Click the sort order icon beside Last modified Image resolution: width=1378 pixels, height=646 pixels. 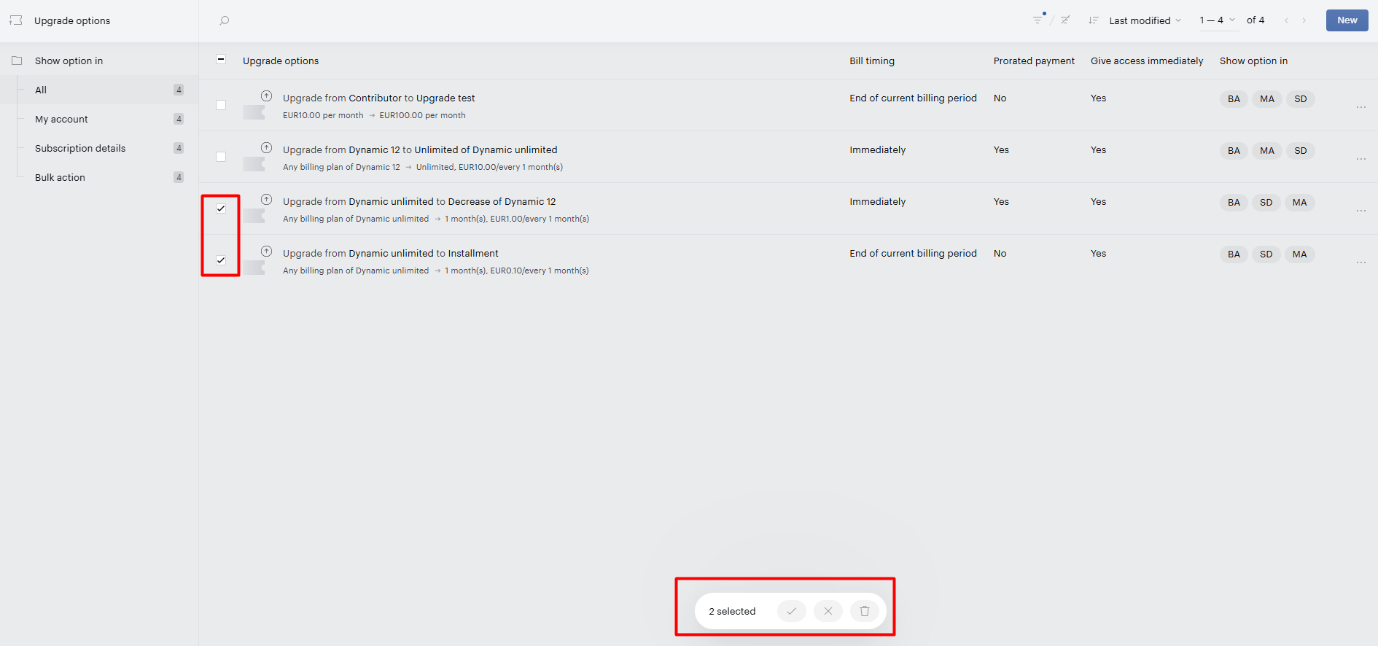[1093, 20]
